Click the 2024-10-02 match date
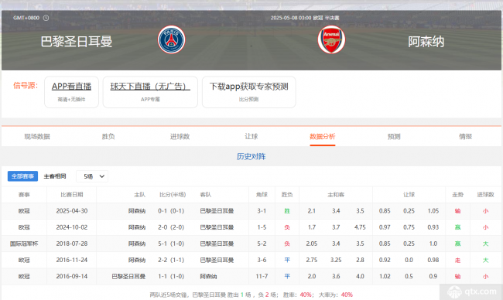This screenshot has width=503, height=300. (72, 227)
